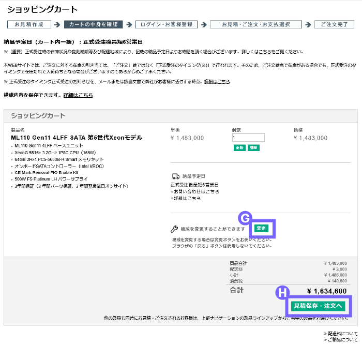Screen dimensions: 362x345
Task: Open the お問い合わせはこちら link
Action: coord(195,191)
